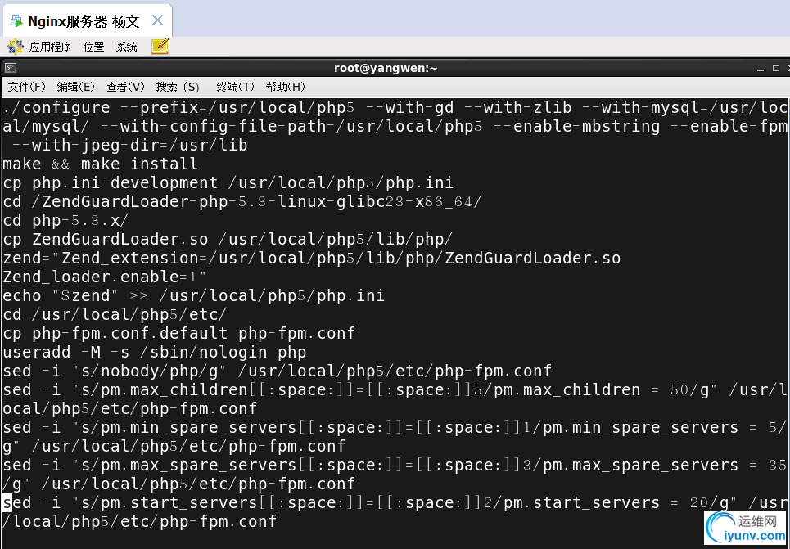Viewport: 790px width, 549px height.
Task: Click the "make && make install" line
Action: click(100, 164)
